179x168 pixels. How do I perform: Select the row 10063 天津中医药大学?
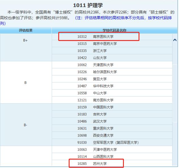112,150
